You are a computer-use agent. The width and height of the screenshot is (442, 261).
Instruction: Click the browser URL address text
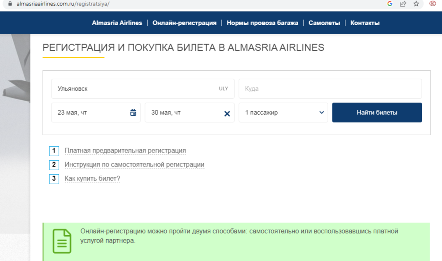[x=63, y=4]
